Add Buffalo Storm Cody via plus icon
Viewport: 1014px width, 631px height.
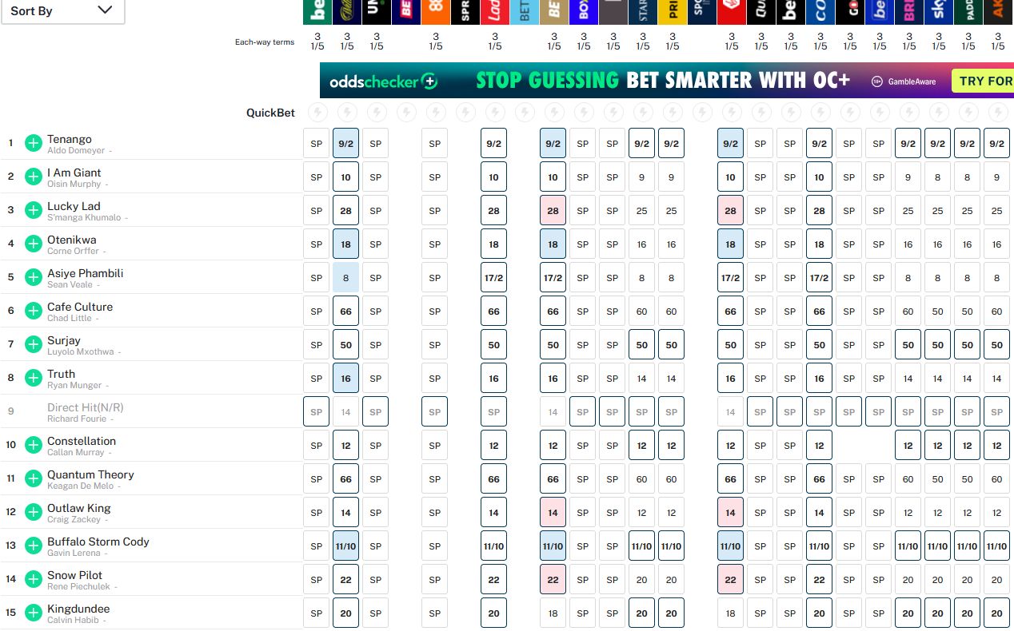(x=33, y=546)
